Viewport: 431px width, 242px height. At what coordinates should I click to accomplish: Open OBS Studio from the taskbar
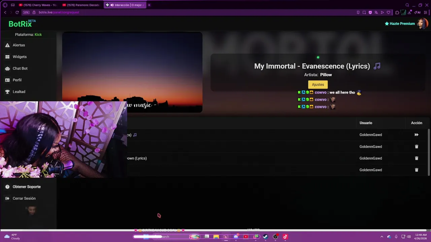[x=275, y=237]
